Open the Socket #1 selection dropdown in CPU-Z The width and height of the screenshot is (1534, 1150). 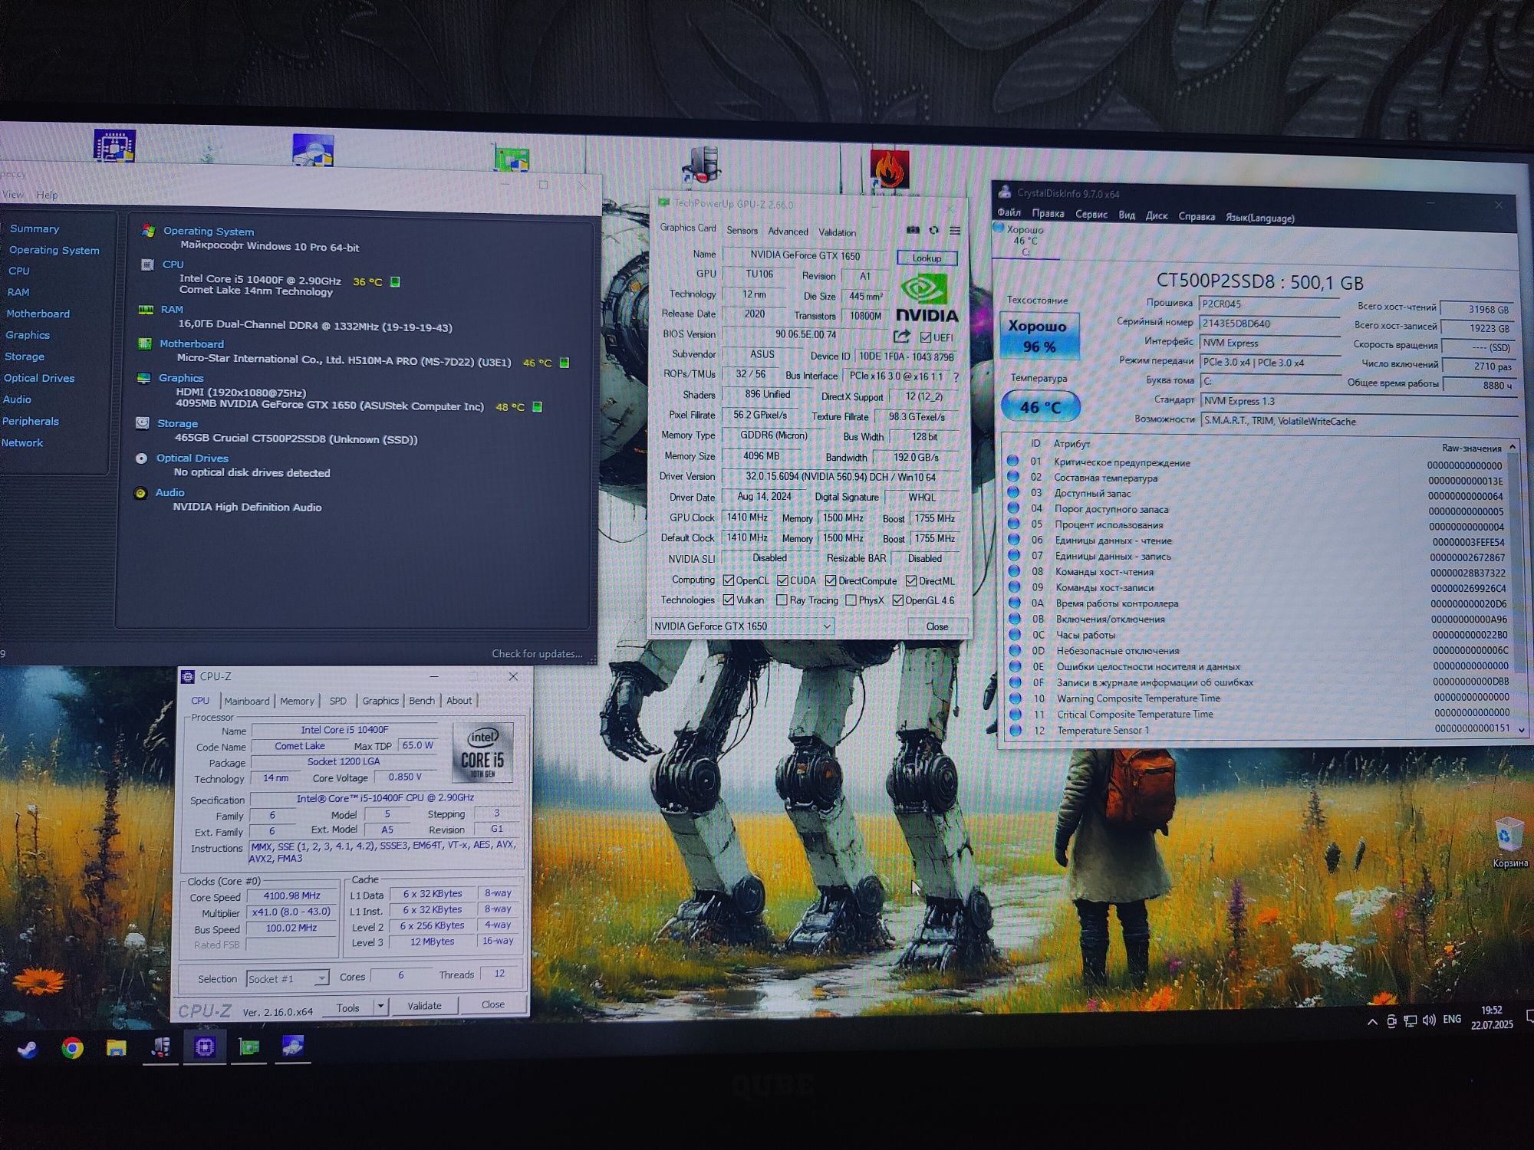[x=288, y=978]
